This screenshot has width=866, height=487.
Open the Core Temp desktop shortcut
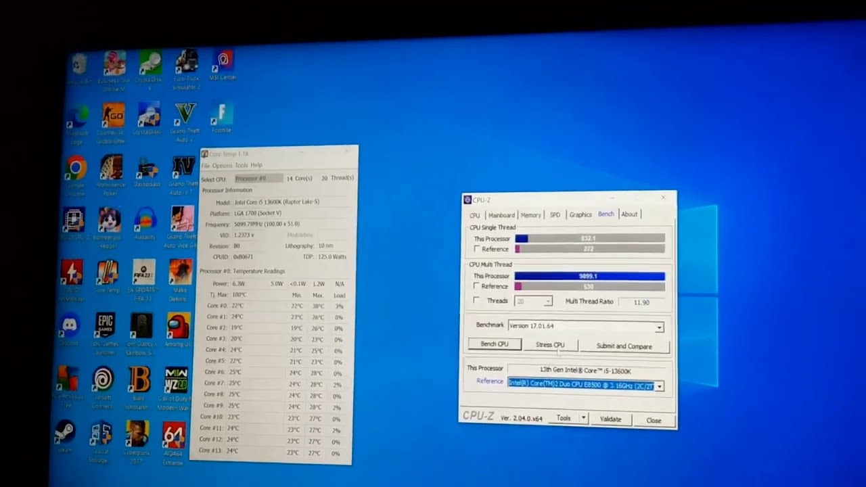pyautogui.click(x=107, y=276)
